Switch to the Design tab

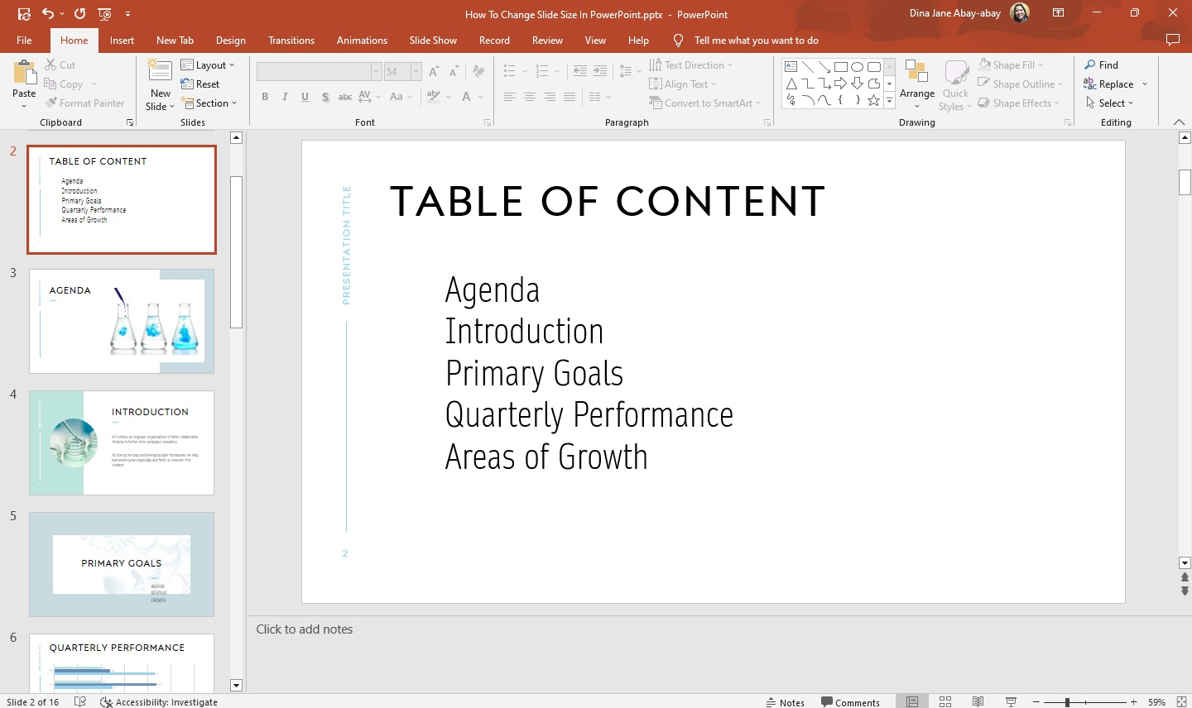[x=230, y=40]
